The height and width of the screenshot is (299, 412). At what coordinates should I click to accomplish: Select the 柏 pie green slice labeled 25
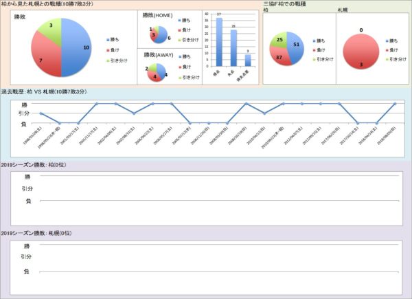coord(279,40)
